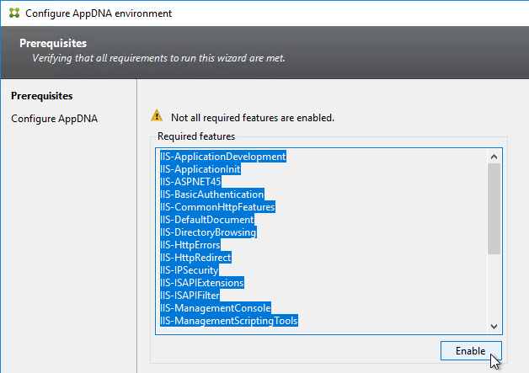Click the features list scrollbar thumb

494,209
